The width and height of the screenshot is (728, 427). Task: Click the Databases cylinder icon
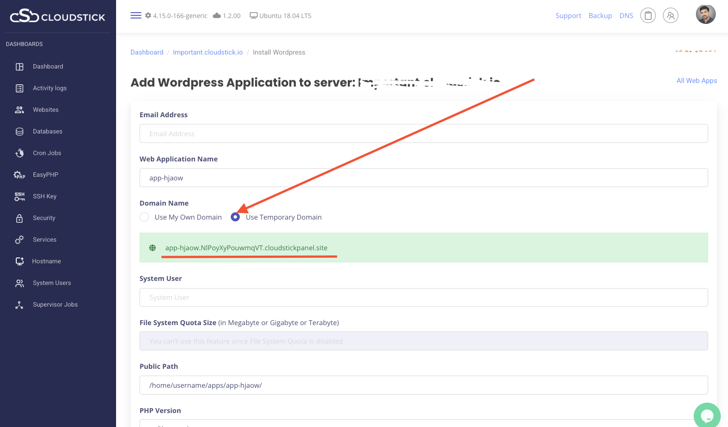(19, 132)
